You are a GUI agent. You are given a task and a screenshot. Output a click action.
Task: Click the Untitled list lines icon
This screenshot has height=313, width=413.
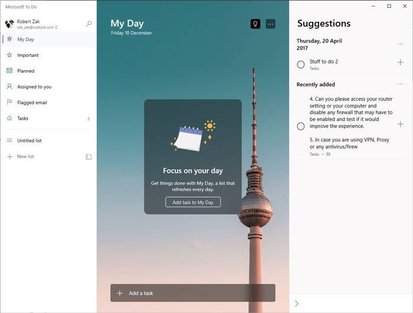click(9, 140)
